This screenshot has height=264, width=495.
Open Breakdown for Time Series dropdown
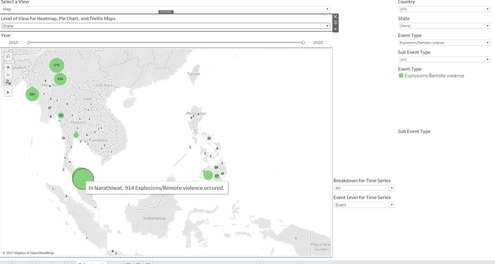point(363,188)
